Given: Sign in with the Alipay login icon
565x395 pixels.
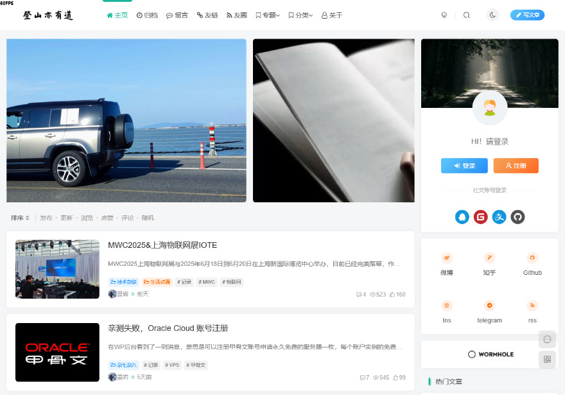Looking at the screenshot, I should pos(499,217).
